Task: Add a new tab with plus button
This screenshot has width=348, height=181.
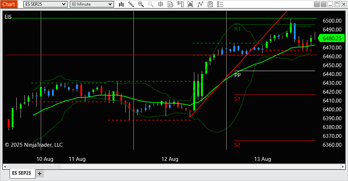Action: click(x=40, y=174)
